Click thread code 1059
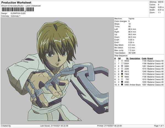This screenshot has width=165, height=128. pyautogui.click(x=144, y=82)
